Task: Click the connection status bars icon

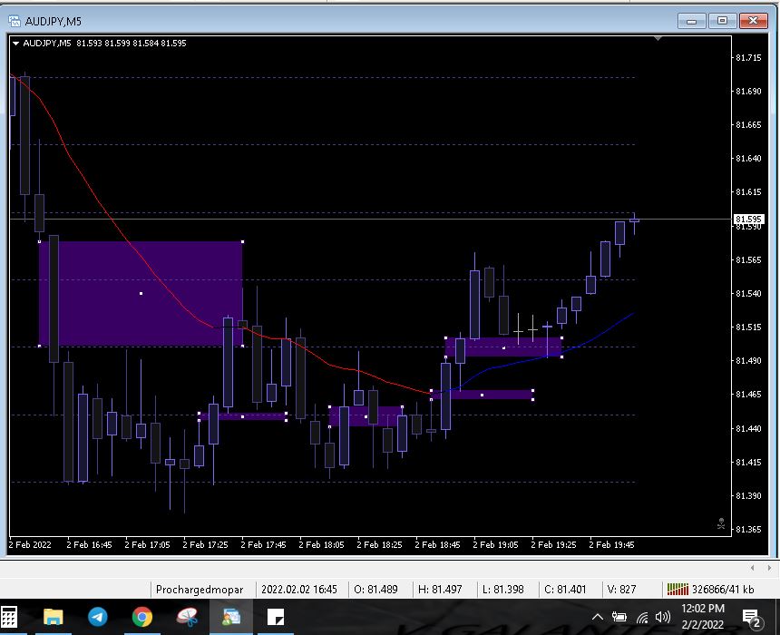Action: click(678, 590)
